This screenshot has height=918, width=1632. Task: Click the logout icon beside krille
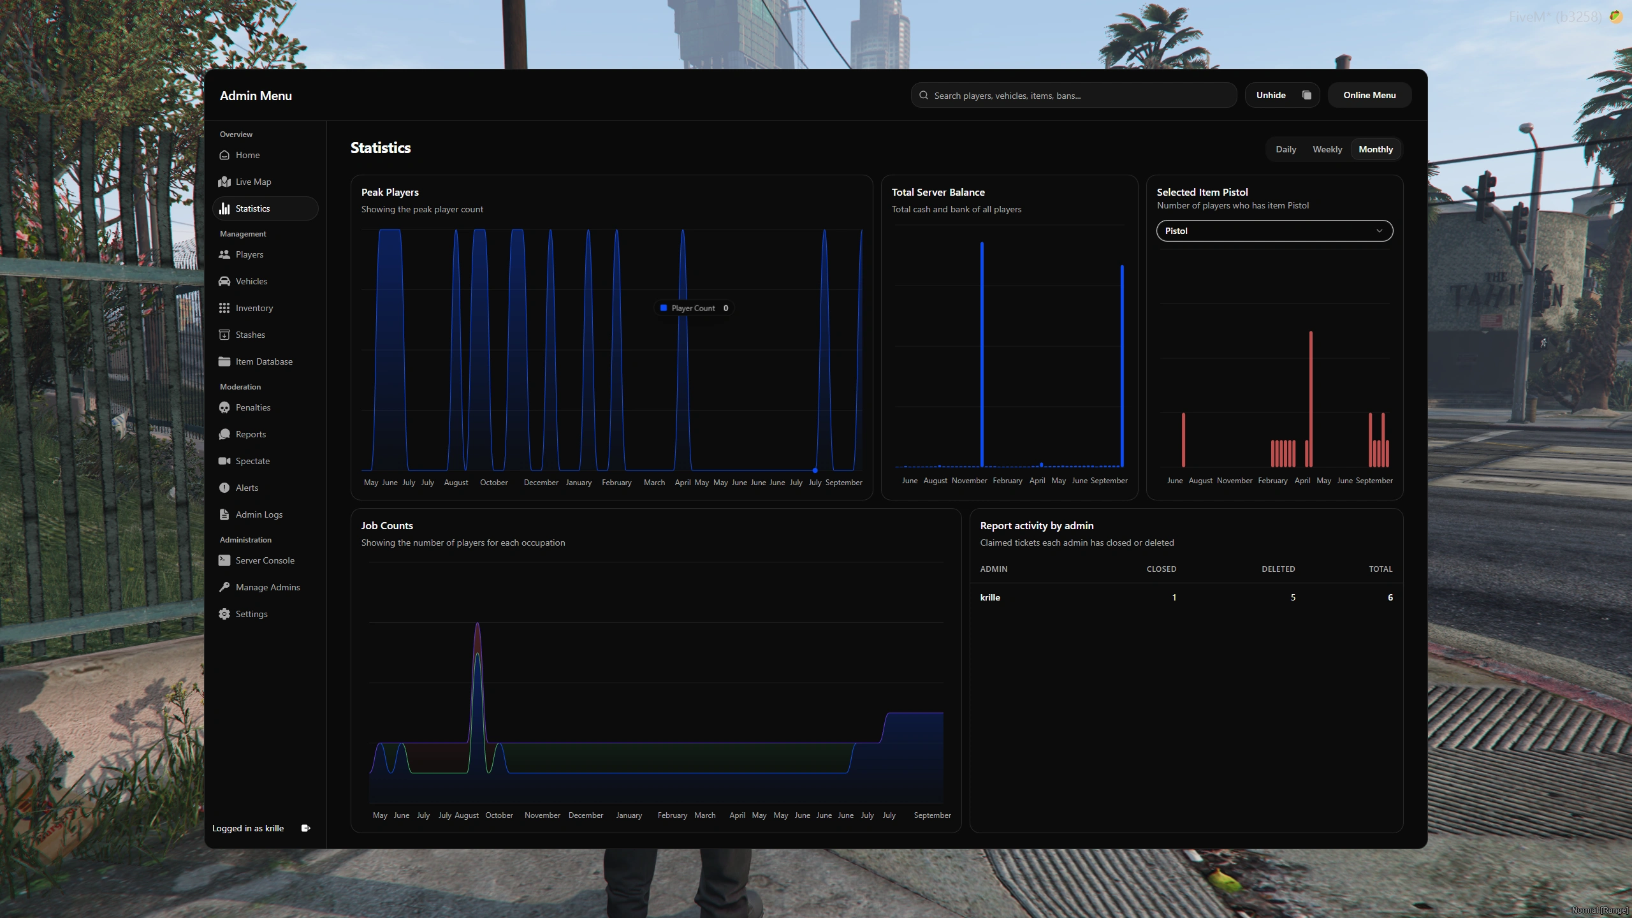pos(306,828)
